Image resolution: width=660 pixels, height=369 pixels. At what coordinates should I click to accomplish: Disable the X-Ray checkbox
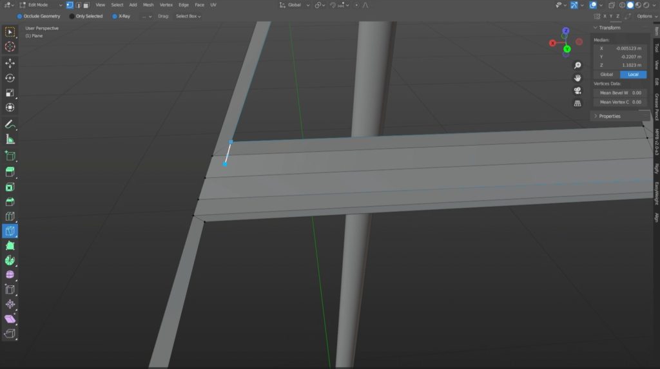tap(115, 16)
